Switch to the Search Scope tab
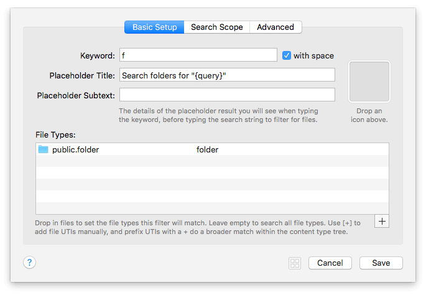The width and height of the screenshot is (426, 295). click(216, 27)
